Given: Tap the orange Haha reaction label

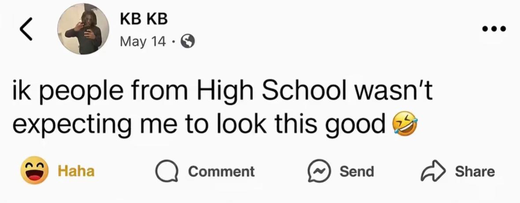Looking at the screenshot, I should tap(76, 171).
